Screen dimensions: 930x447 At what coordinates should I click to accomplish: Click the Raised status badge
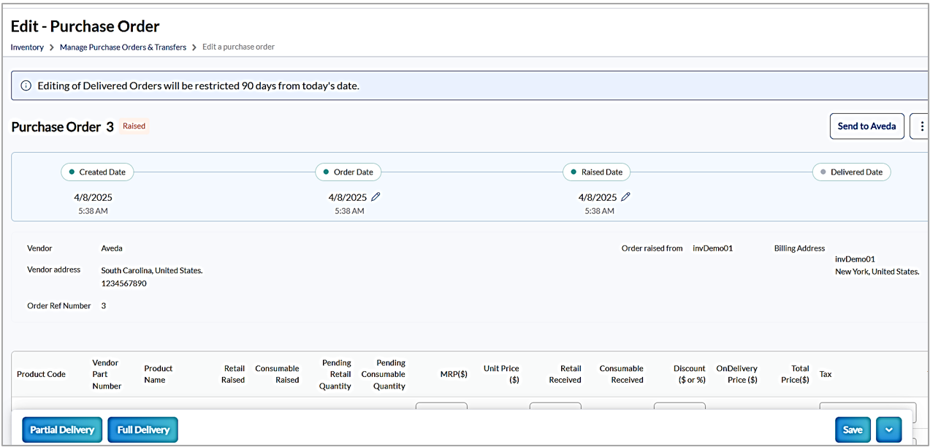[x=134, y=126]
